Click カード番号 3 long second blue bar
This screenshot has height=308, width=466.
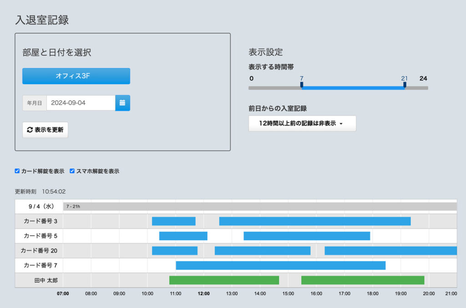(314, 221)
